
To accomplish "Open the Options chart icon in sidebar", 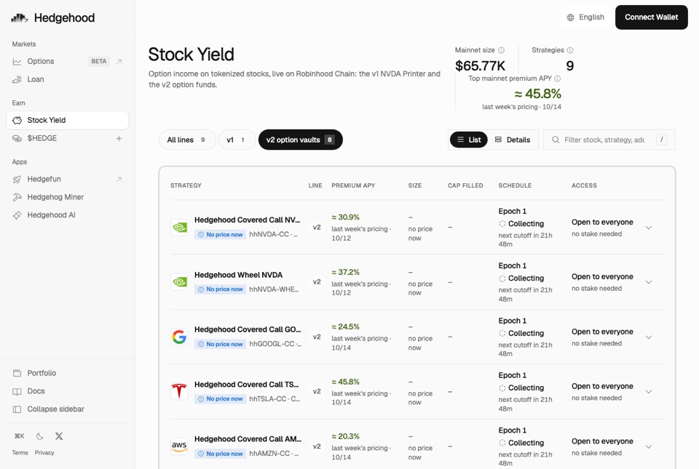I will point(17,61).
